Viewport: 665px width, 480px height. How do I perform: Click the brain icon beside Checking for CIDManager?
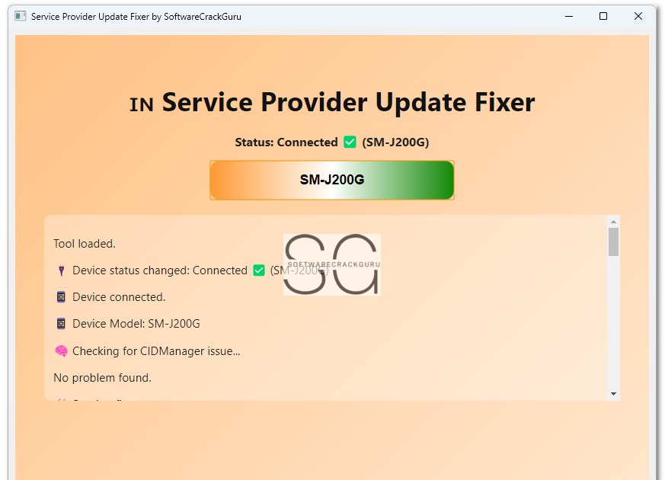(x=61, y=350)
